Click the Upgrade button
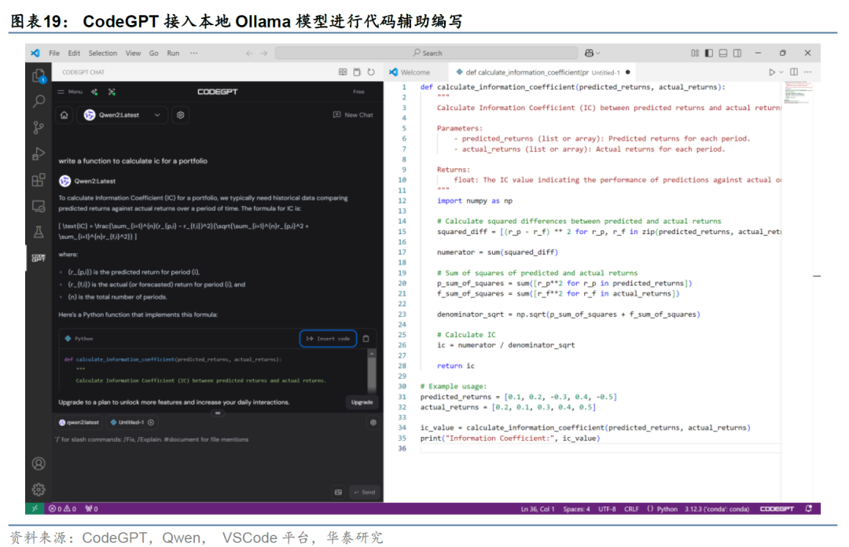The width and height of the screenshot is (849, 547). coord(362,402)
